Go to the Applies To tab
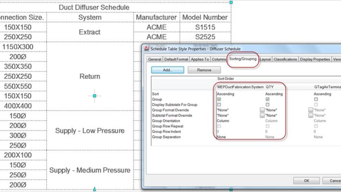The width and height of the screenshot is (341, 192). pos(200,59)
